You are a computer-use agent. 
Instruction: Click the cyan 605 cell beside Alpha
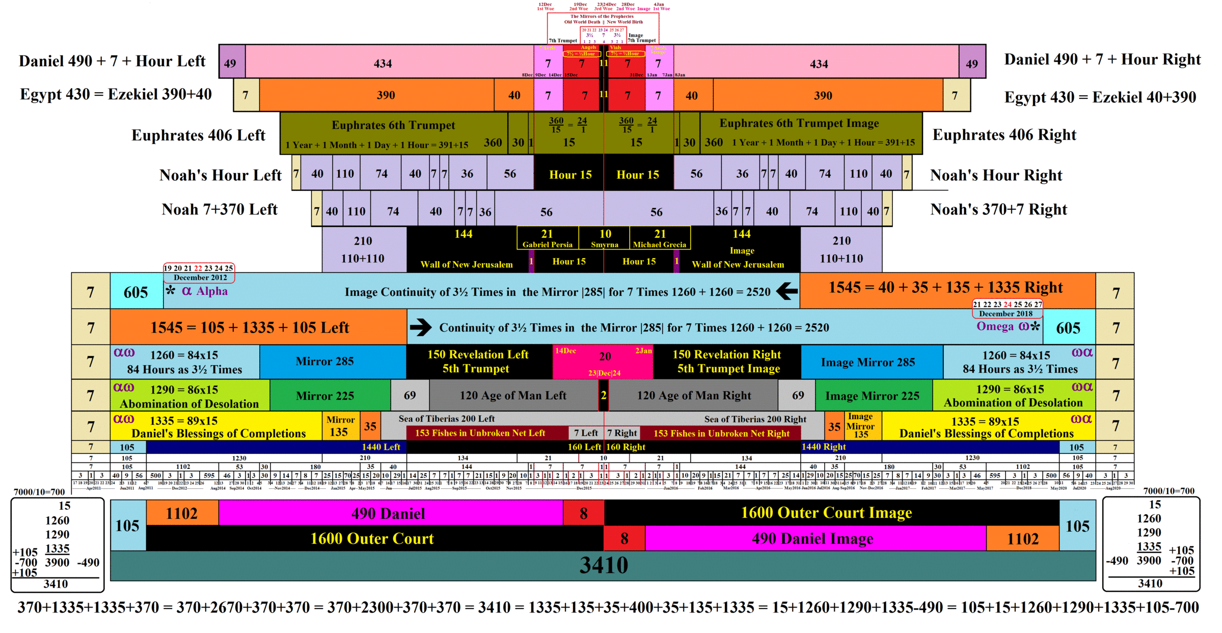[x=137, y=291]
